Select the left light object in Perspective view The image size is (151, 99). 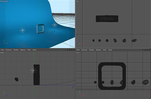coord(23,30)
